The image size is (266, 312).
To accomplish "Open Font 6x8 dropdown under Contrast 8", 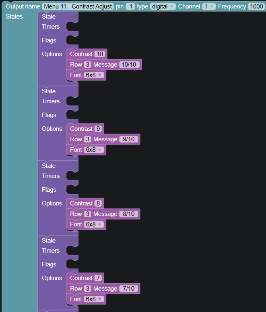I will [94, 224].
